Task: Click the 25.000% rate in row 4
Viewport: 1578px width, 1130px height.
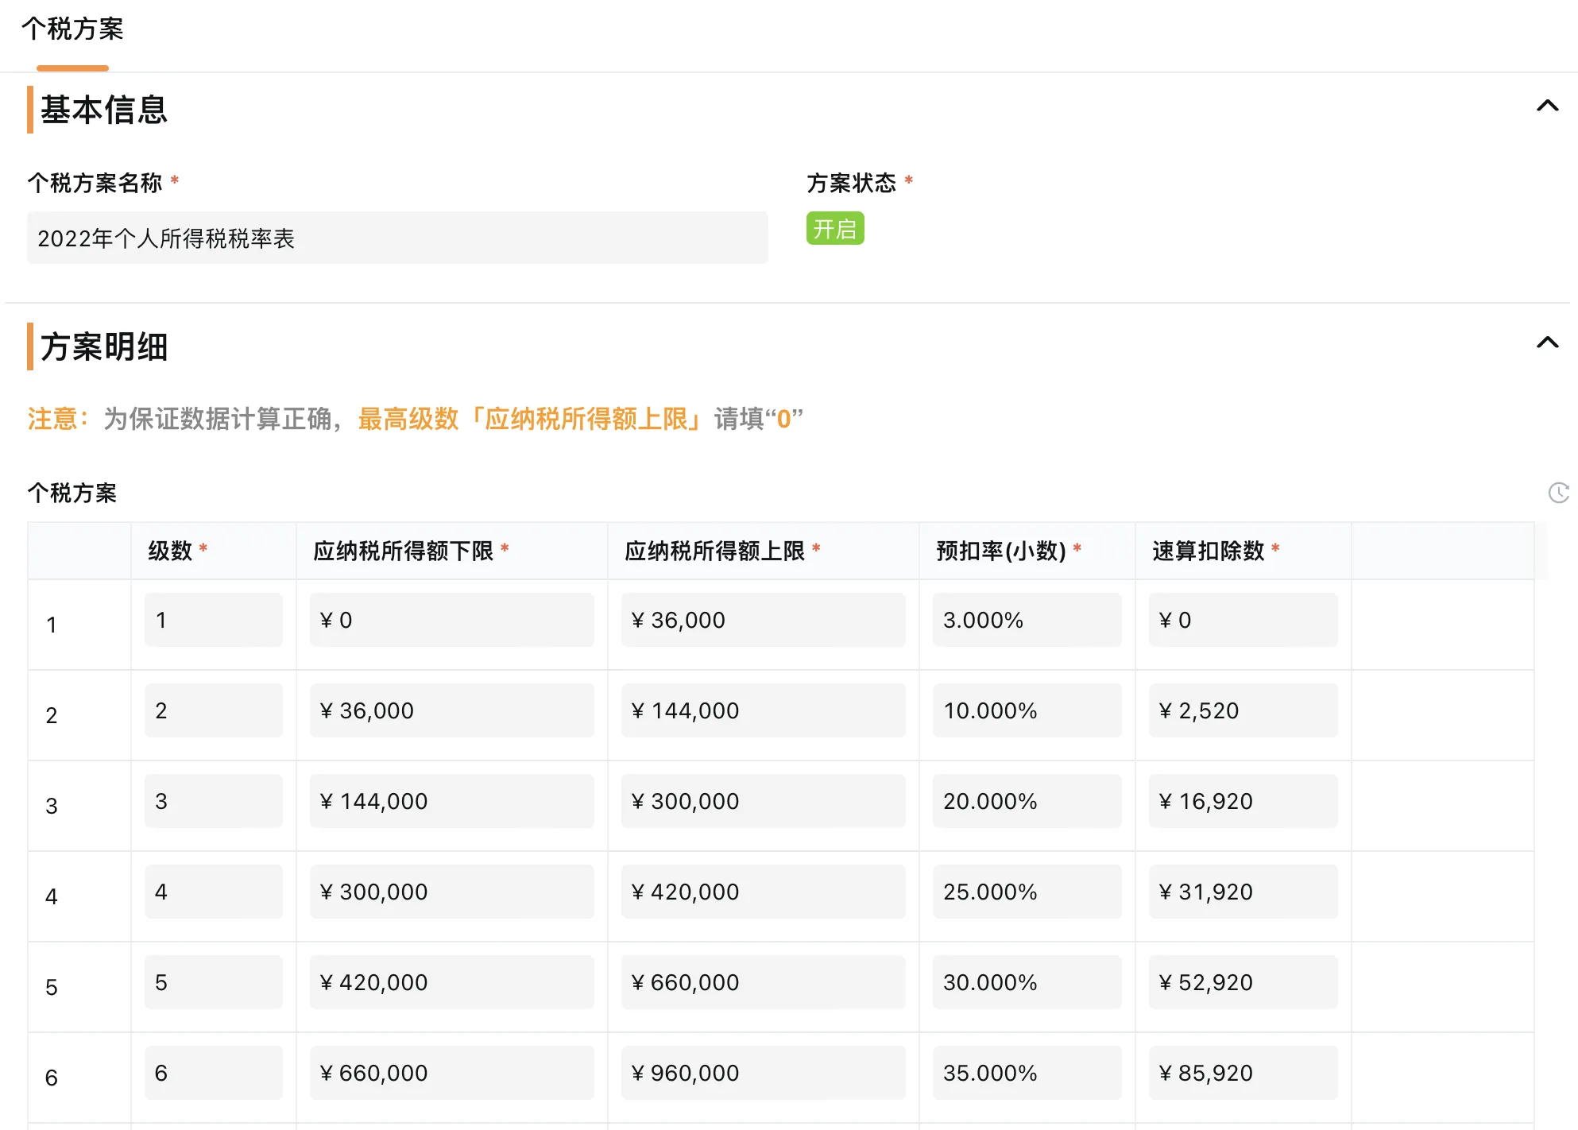Action: click(x=1027, y=891)
